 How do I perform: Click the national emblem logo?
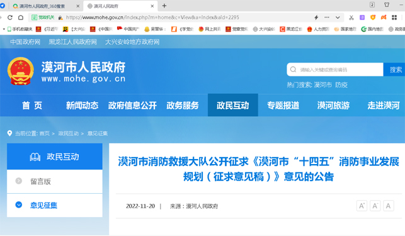click(x=21, y=71)
